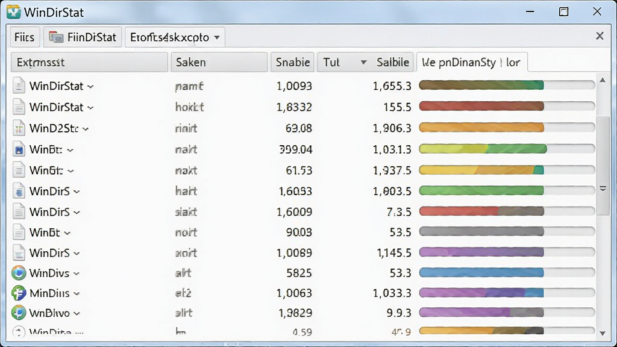Click file icon of WinDirStat row showing 1,0093
This screenshot has width=617, height=347.
(19, 86)
